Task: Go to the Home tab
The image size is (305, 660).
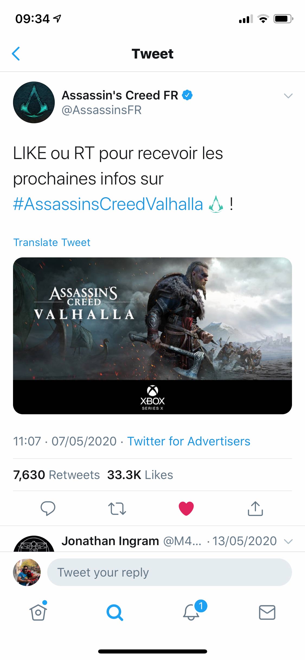Action: (38, 612)
